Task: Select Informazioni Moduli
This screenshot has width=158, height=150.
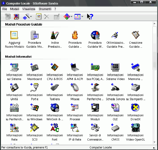Action: (x=95, y=112)
